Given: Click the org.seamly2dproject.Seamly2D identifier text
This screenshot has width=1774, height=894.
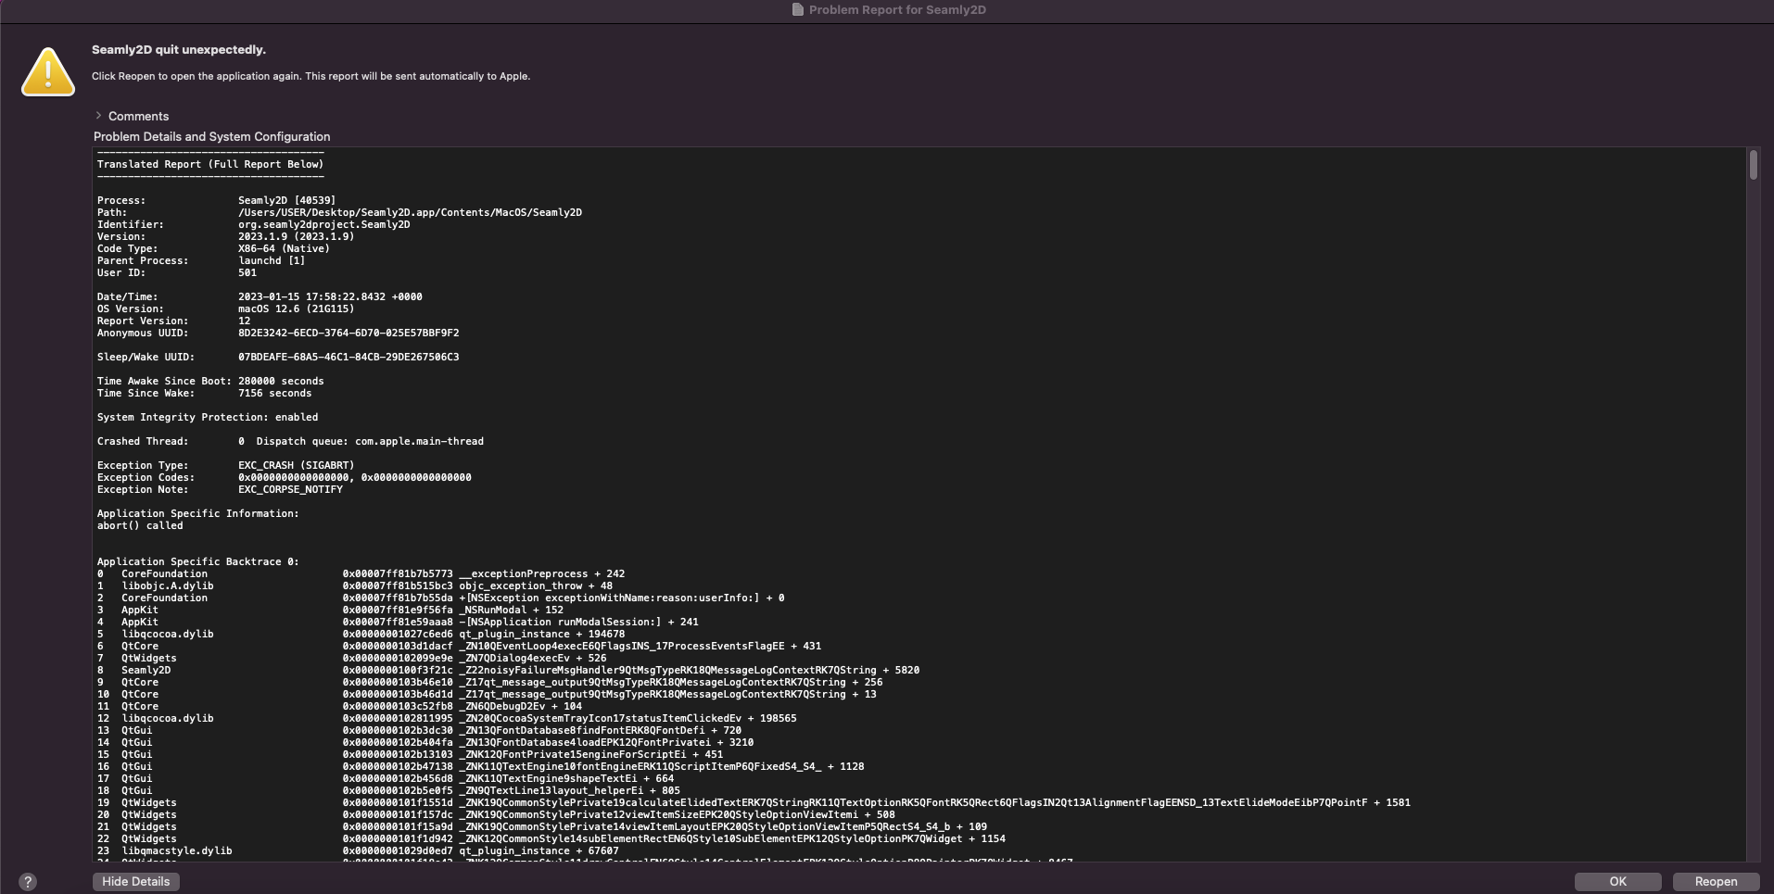Looking at the screenshot, I should coord(323,225).
